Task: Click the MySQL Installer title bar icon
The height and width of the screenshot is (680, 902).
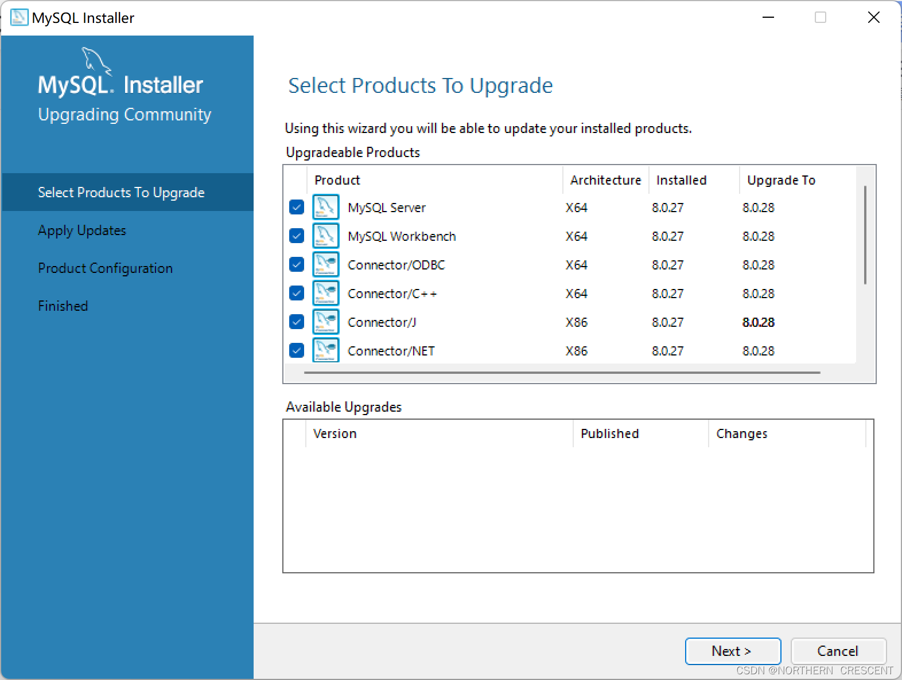Action: [x=19, y=17]
